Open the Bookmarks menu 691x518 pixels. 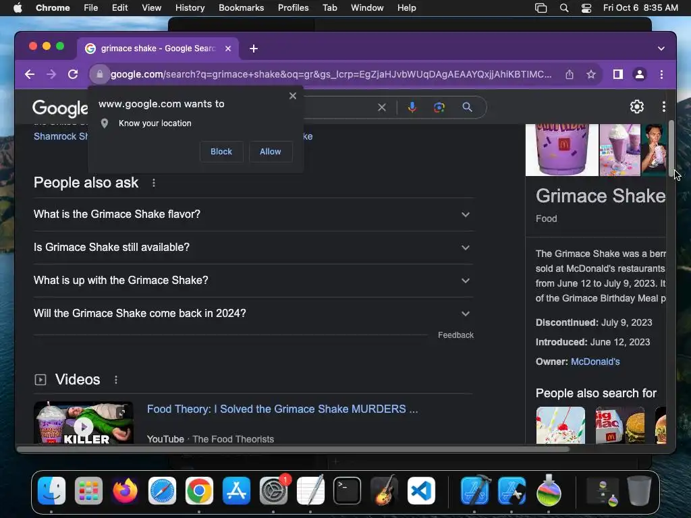pos(241,8)
